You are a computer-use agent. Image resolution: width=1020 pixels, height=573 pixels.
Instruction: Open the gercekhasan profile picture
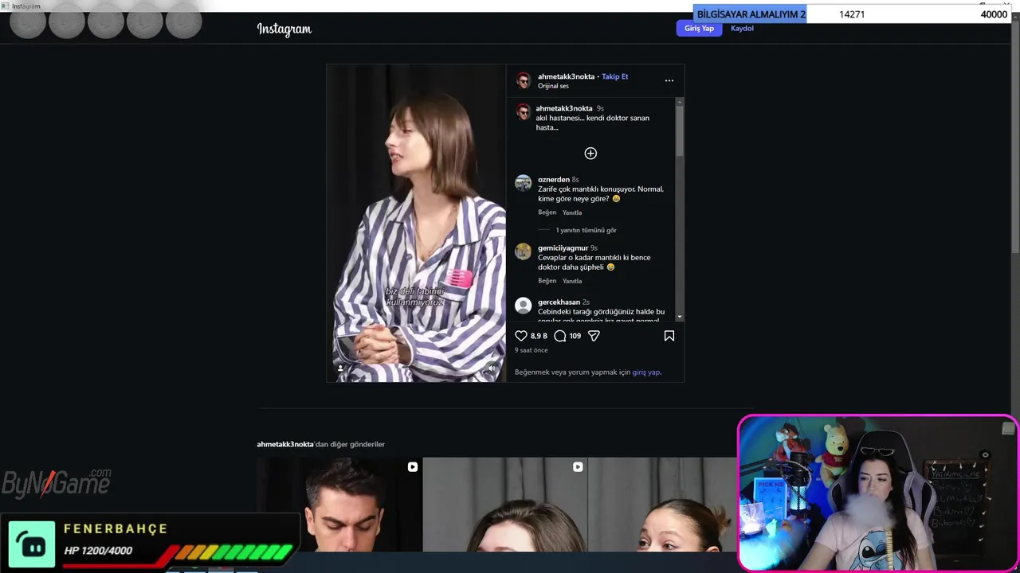tap(524, 306)
